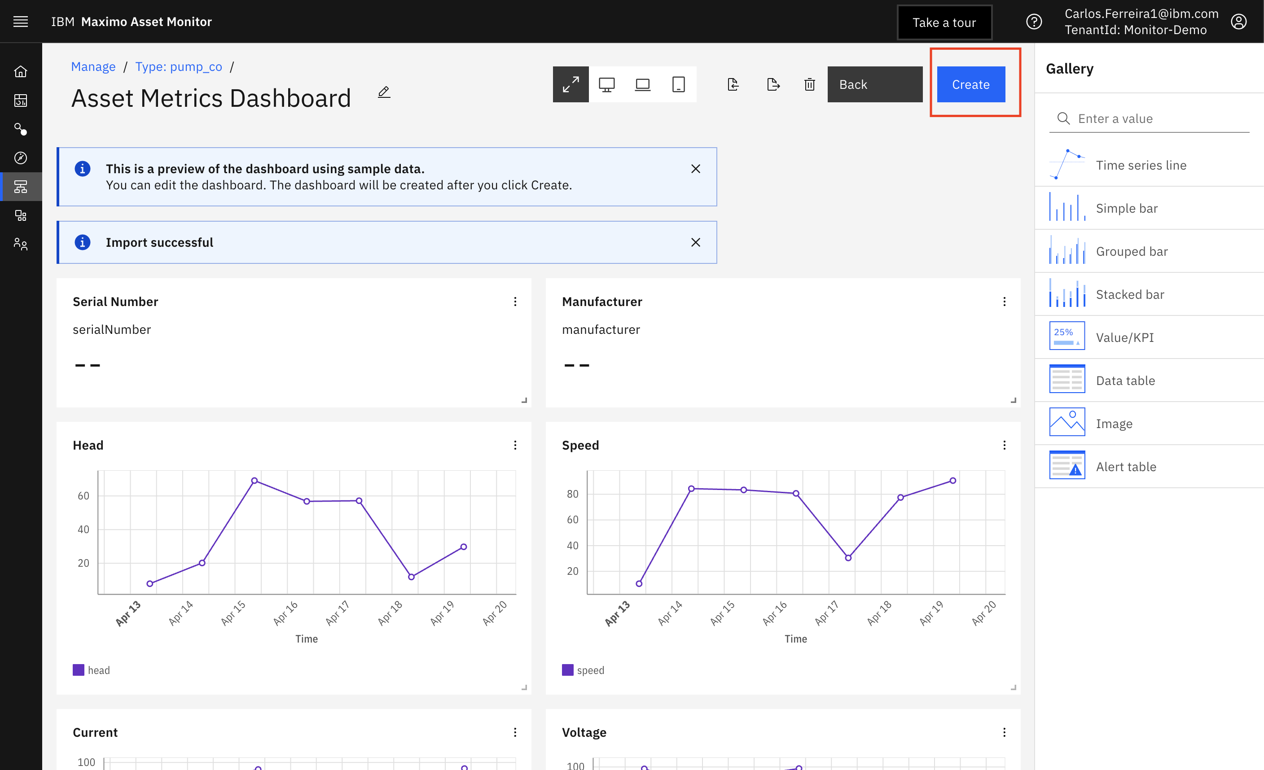1264x770 pixels.
Task: Open Head card overflow menu
Action: (x=515, y=445)
